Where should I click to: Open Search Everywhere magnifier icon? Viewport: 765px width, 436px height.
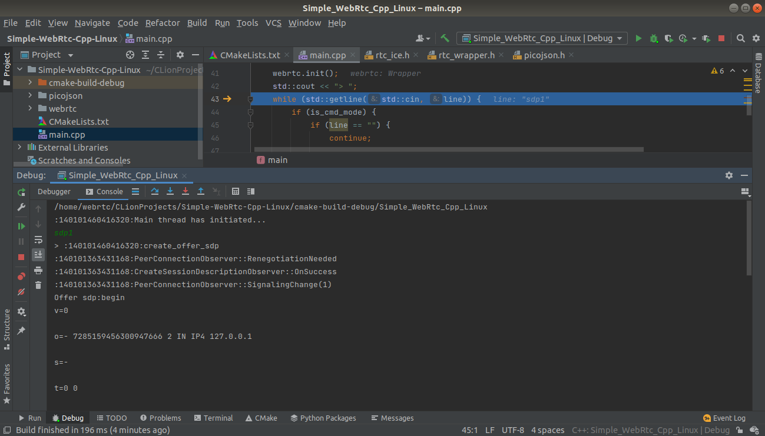(741, 38)
